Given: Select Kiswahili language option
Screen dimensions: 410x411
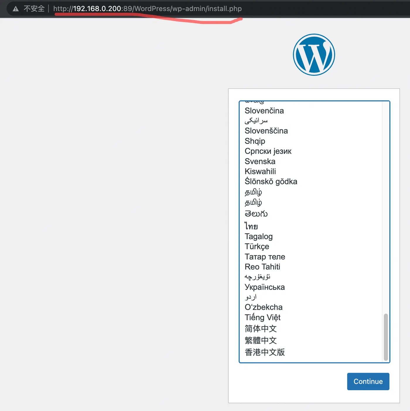Looking at the screenshot, I should point(260,171).
